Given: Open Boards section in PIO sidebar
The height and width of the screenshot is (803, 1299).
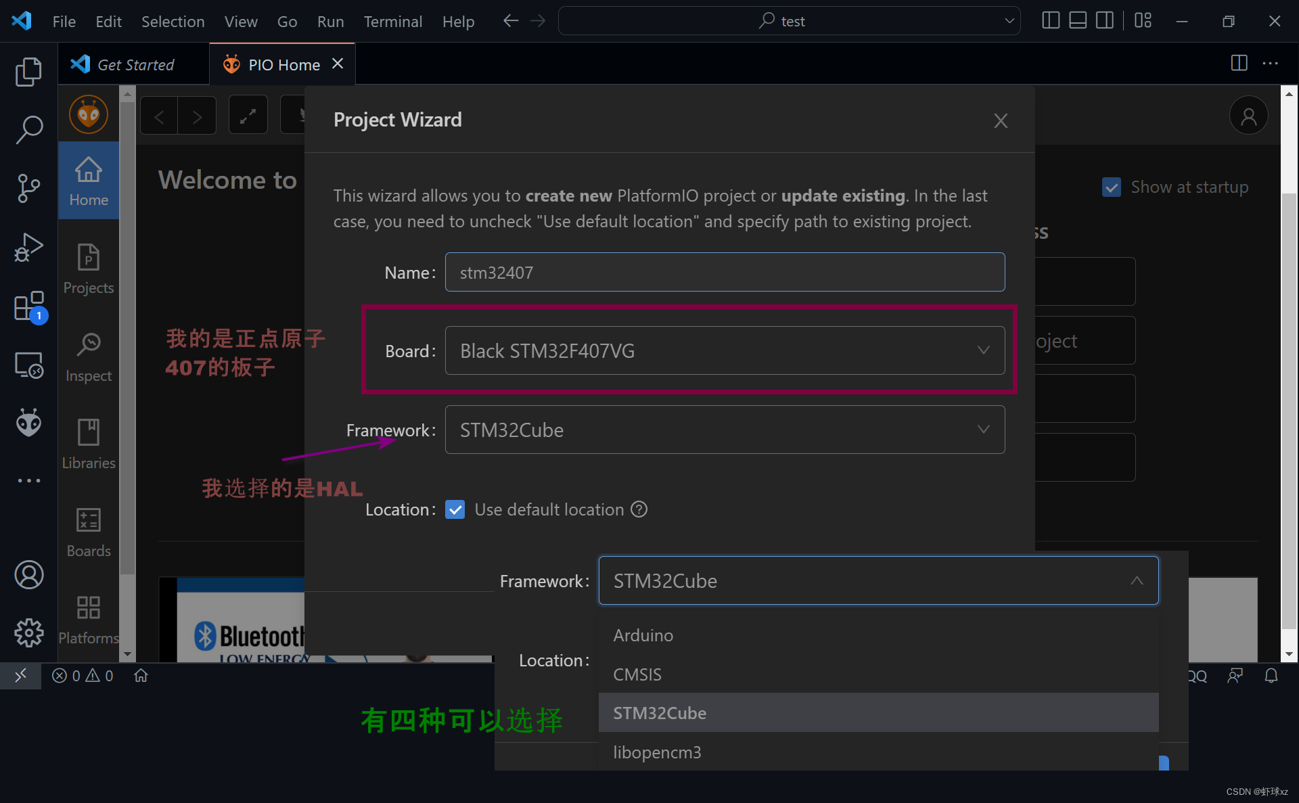Looking at the screenshot, I should [89, 532].
